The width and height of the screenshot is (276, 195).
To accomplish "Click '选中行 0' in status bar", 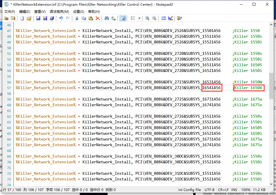I will (x=96, y=190).
